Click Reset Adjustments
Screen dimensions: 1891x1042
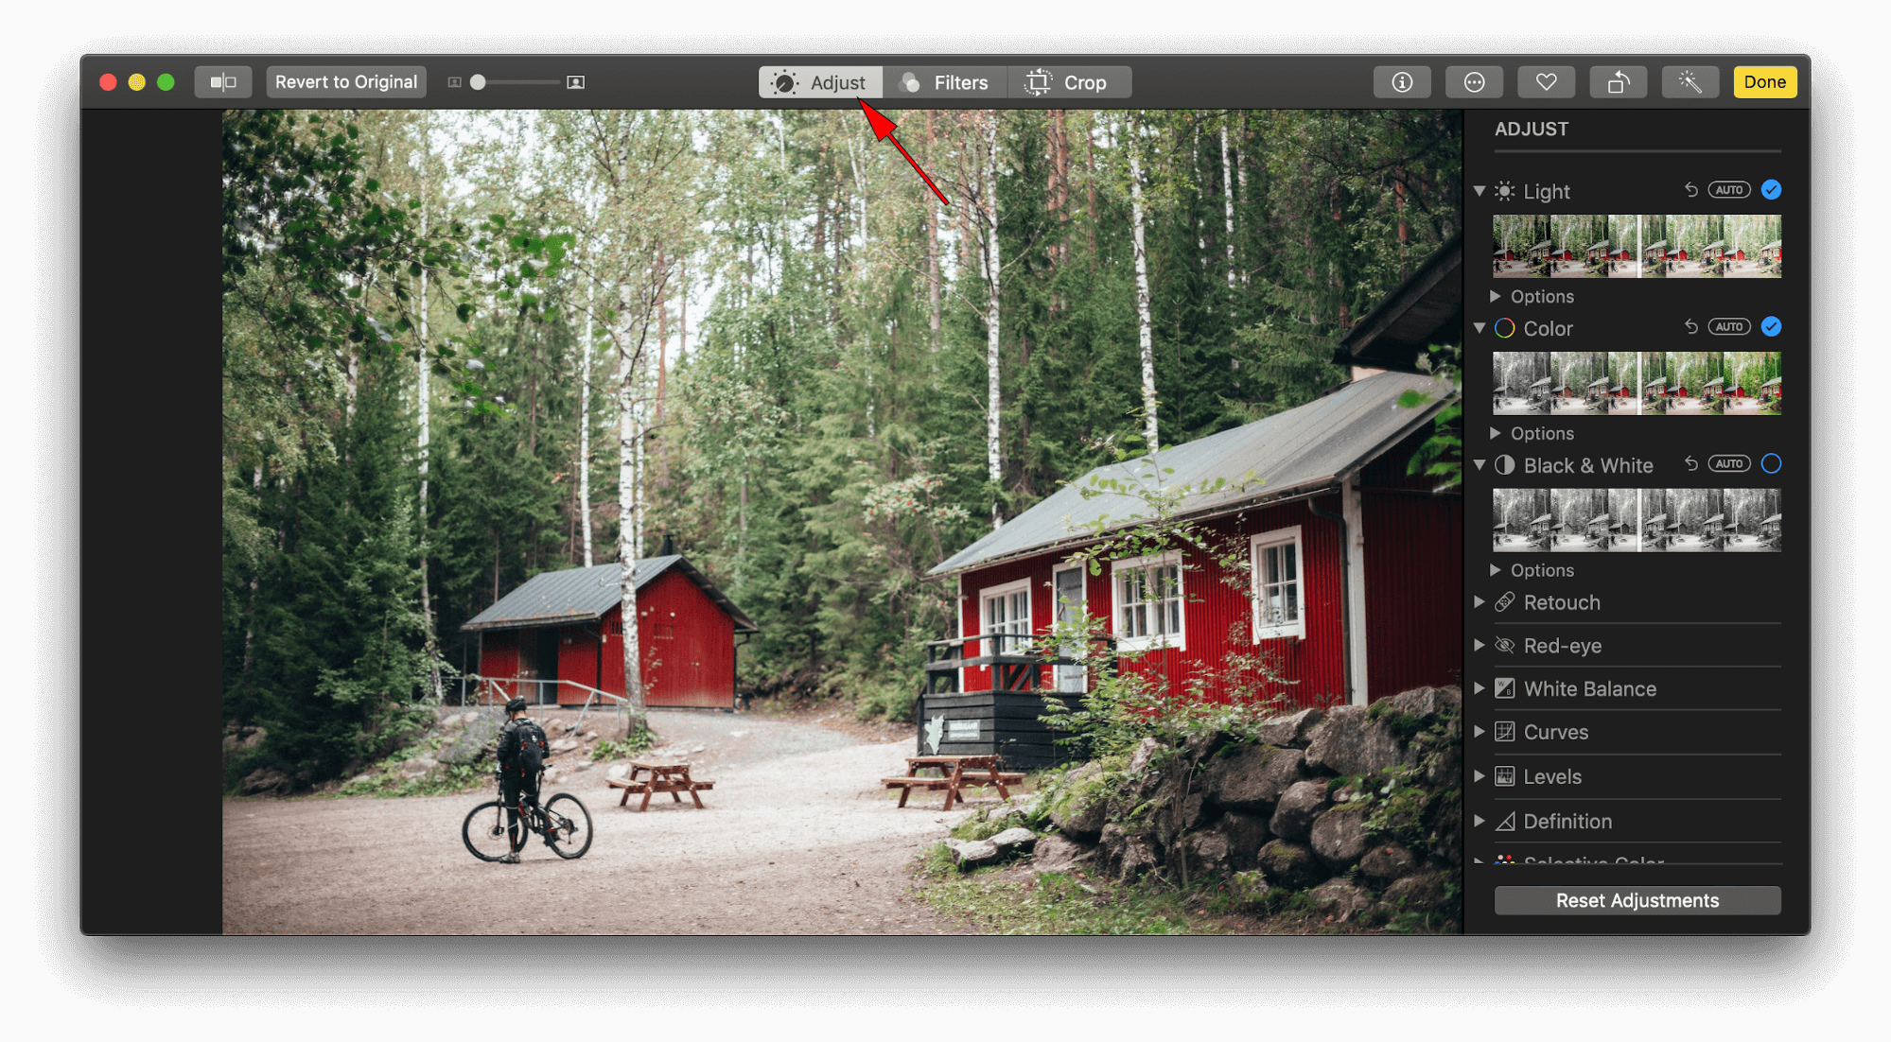pos(1637,900)
